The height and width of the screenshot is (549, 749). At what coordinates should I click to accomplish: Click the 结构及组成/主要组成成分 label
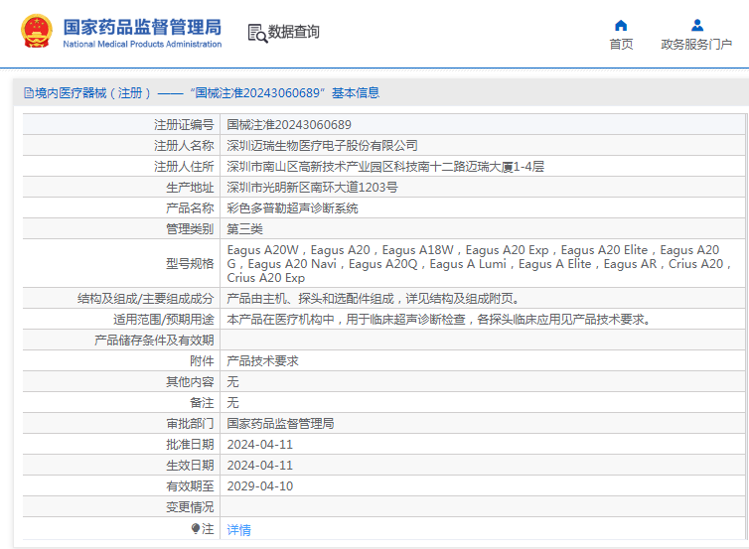click(x=146, y=299)
